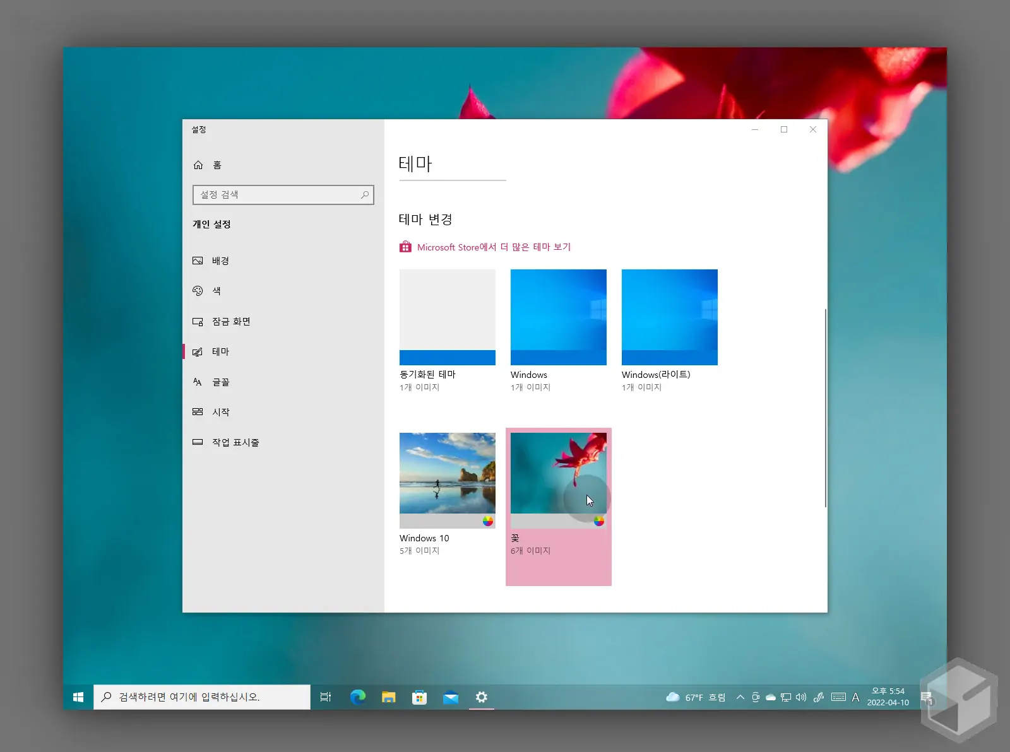1010x752 pixels.
Task: Apply the Windows(라이트) theme
Action: 669,317
